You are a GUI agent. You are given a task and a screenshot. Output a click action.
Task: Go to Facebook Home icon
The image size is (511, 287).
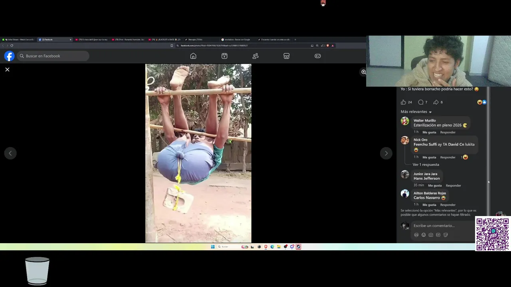[x=193, y=56]
